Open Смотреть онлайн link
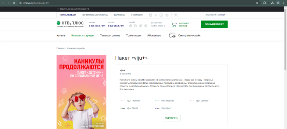The height and width of the screenshot is (129, 287). 189,35
